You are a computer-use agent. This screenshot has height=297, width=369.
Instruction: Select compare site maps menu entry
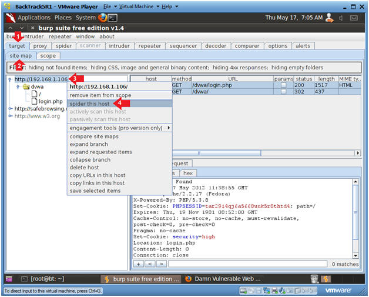120,136
